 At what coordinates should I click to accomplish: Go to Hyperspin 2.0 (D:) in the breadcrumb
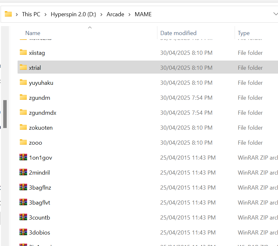coord(73,14)
